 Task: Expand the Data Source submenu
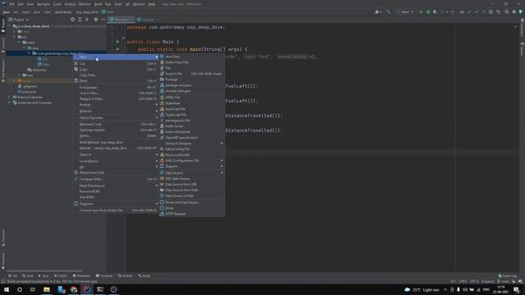pyautogui.click(x=191, y=173)
